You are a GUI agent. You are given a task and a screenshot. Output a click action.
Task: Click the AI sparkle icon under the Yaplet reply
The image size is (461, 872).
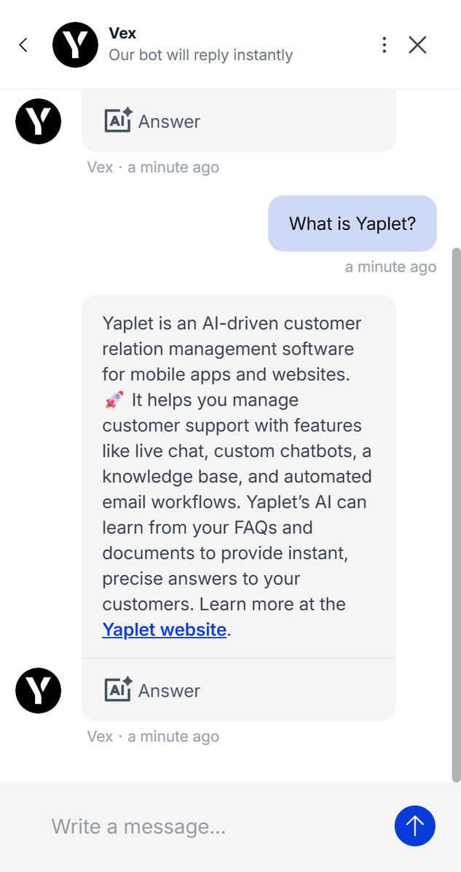(118, 690)
